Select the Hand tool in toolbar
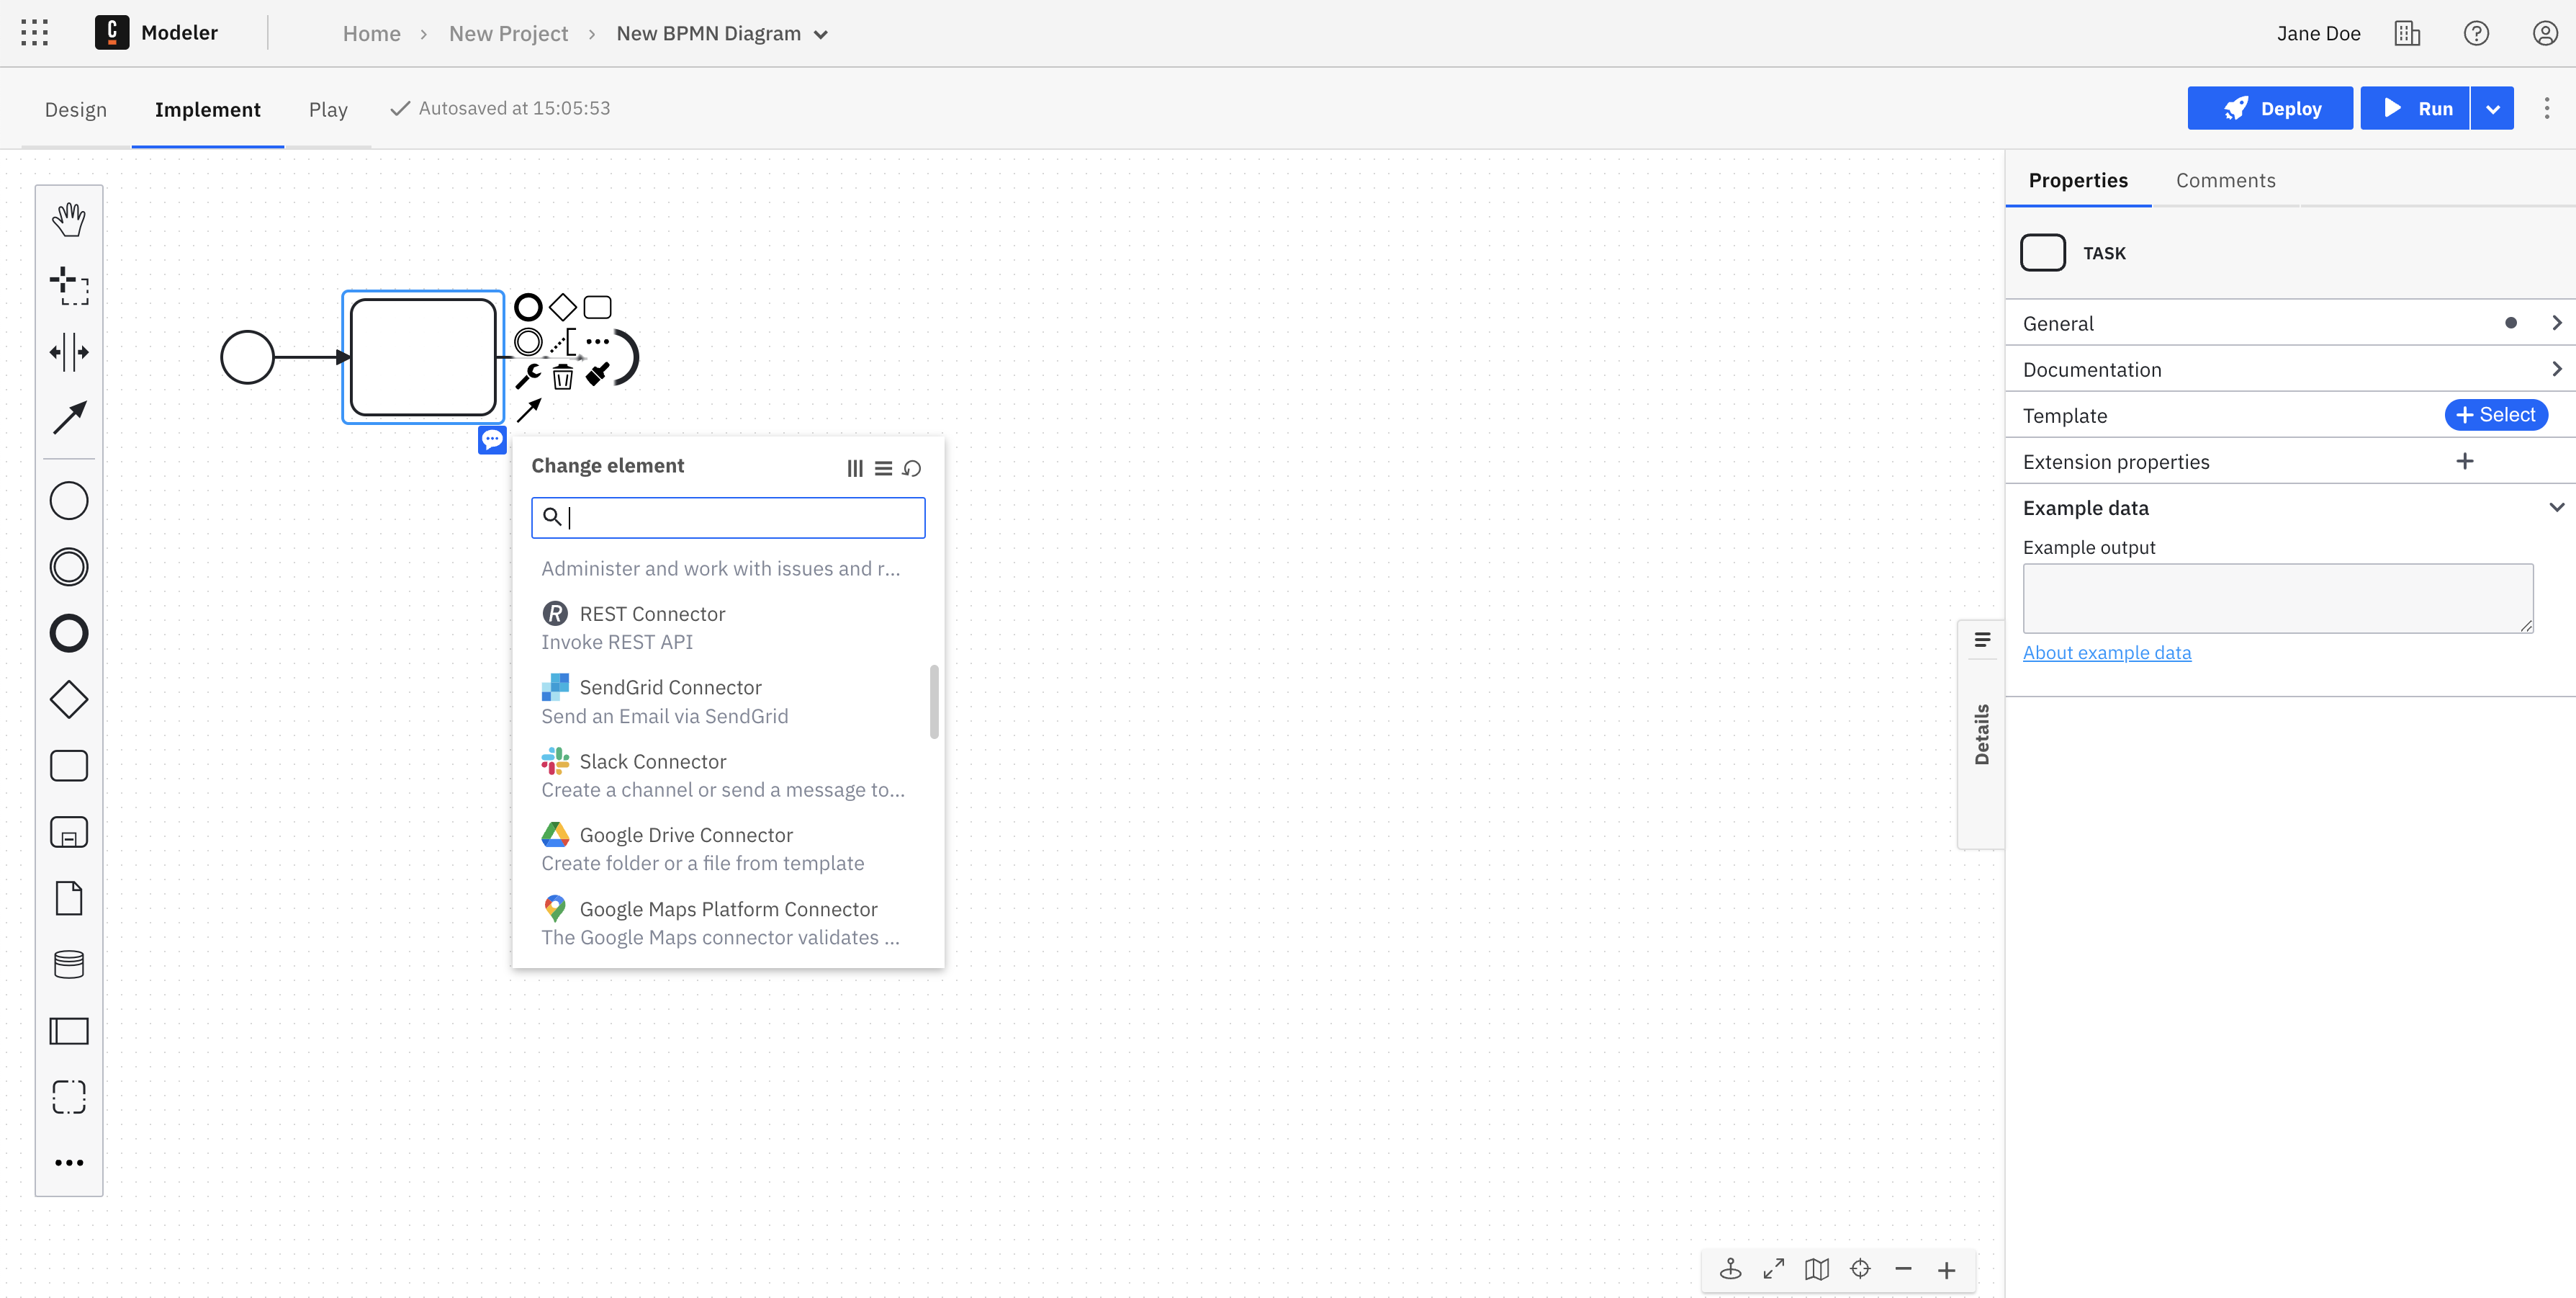Image resolution: width=2576 pixels, height=1298 pixels. pyautogui.click(x=68, y=218)
